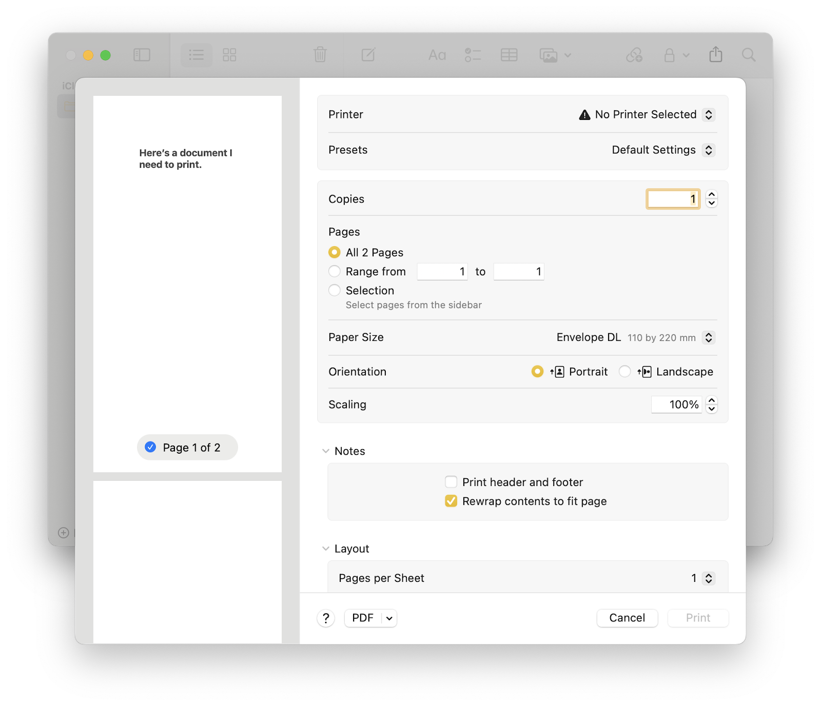Open the format text (Aa) toolbar icon
The height and width of the screenshot is (708, 821).
coord(437,55)
